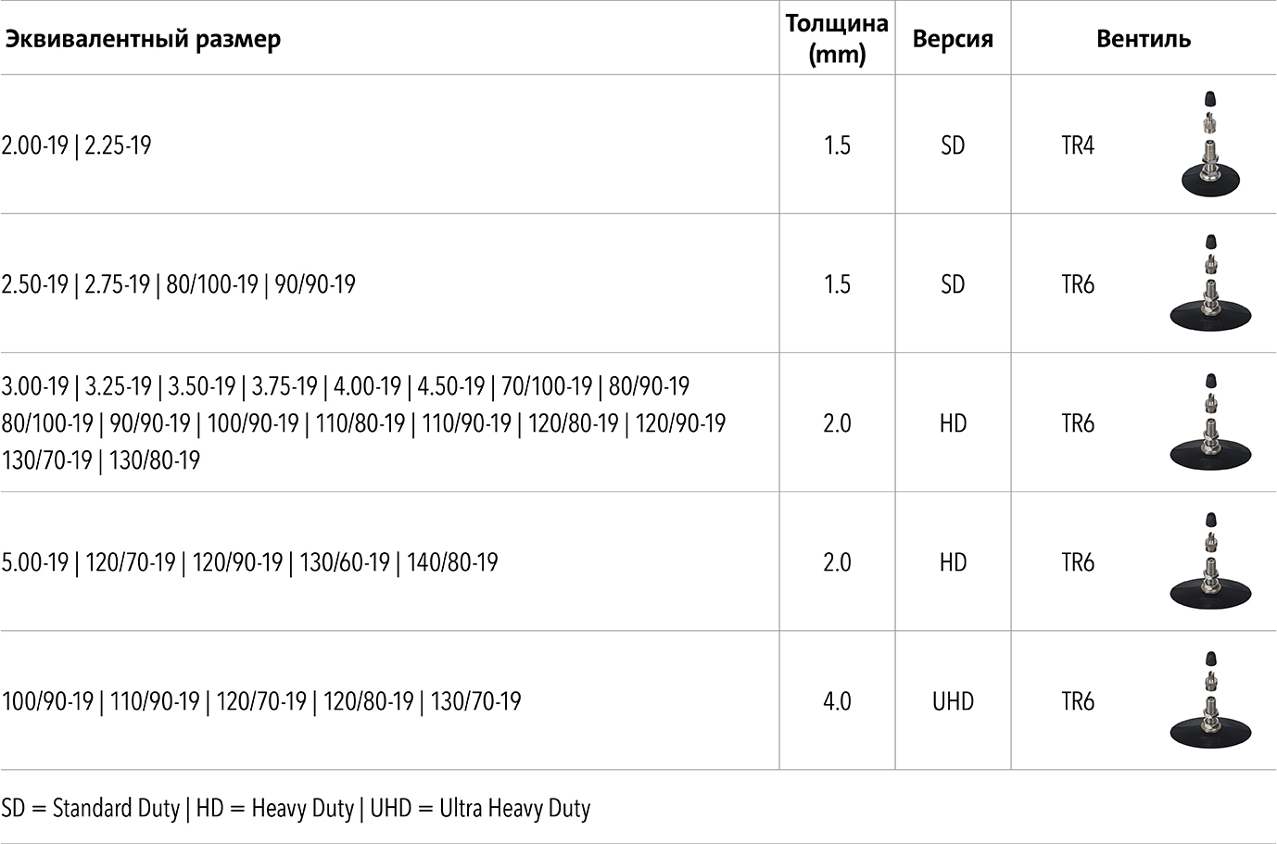Click the "Вентиль" column header
1277x844 pixels.
coord(1144,39)
